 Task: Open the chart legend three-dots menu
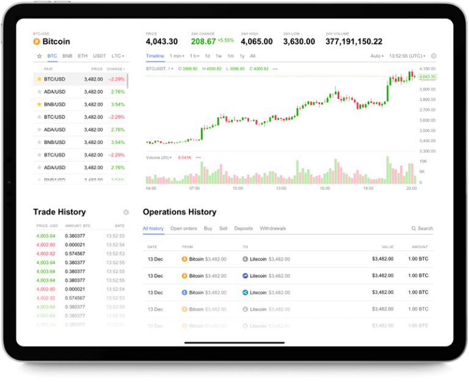[x=275, y=69]
